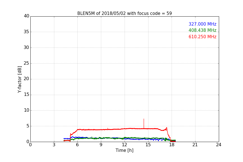
Task: Select the green "408.438 MHz" legend label
Action: coord(202,30)
